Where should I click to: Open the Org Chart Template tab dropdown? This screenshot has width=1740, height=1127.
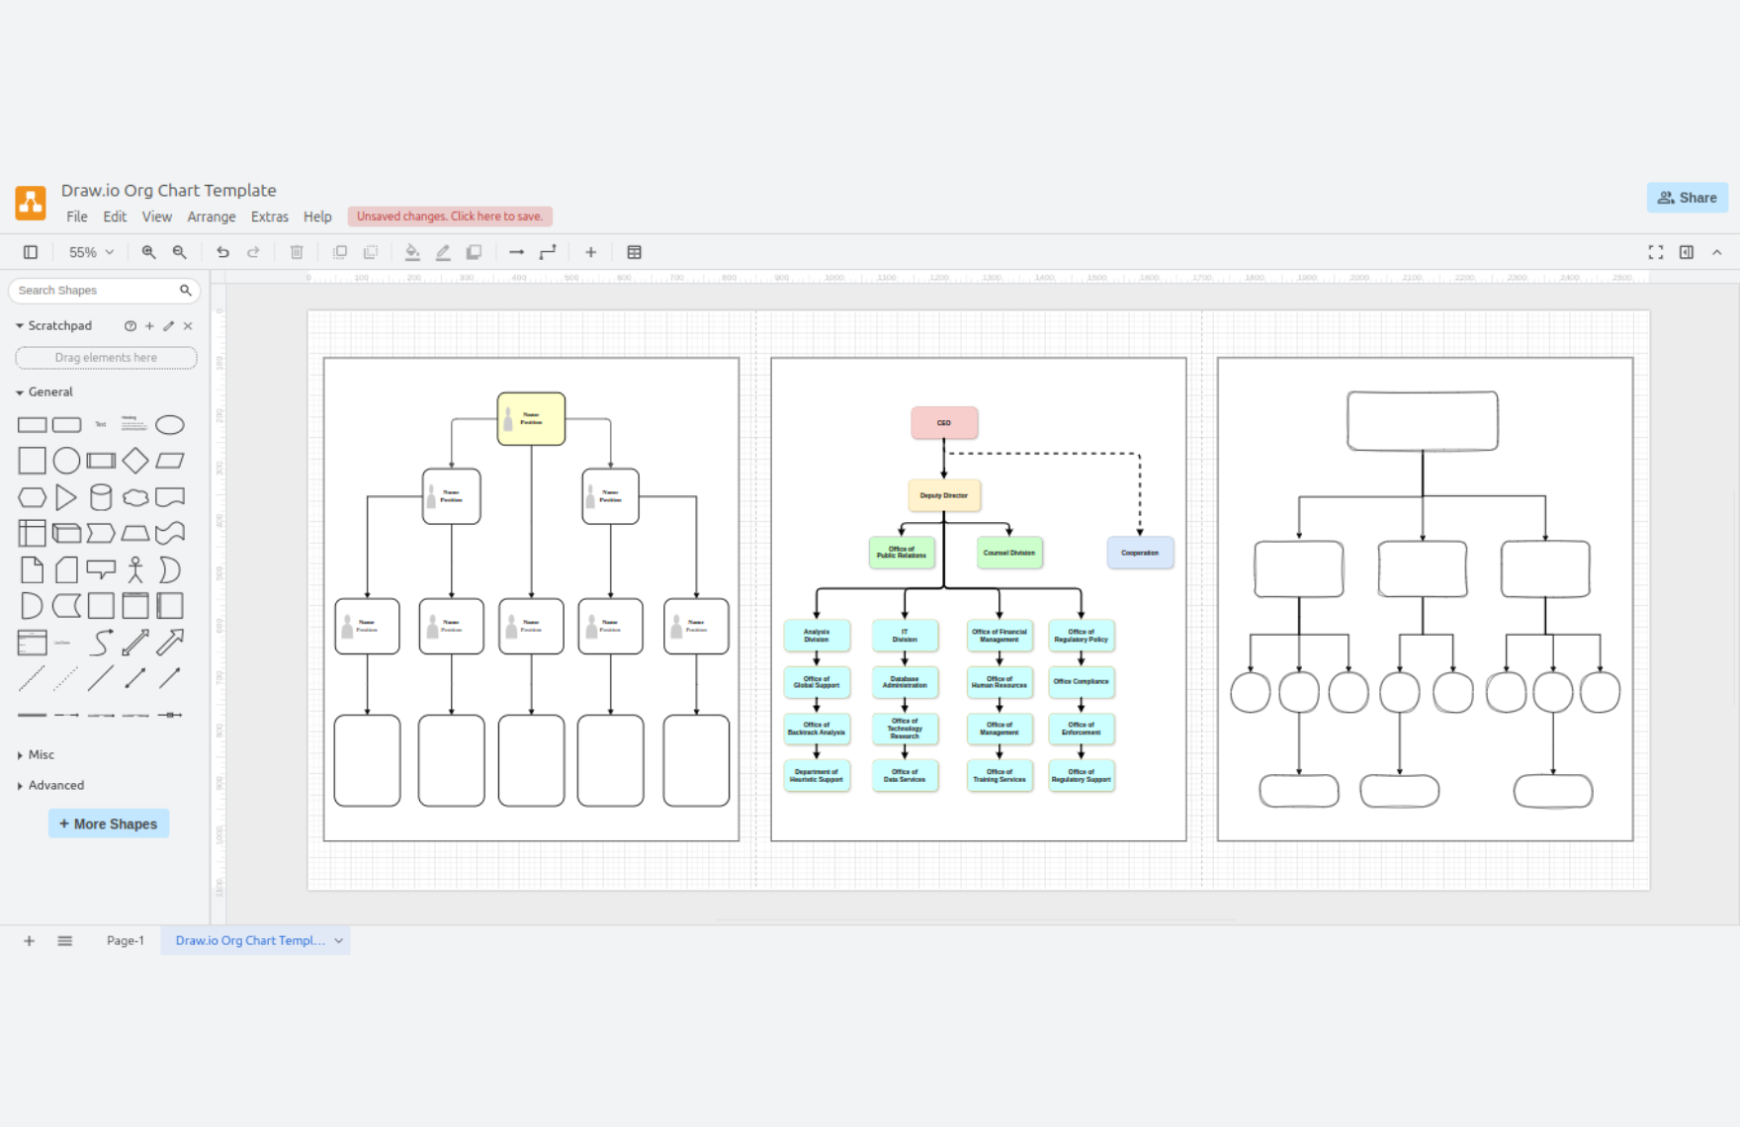(339, 941)
